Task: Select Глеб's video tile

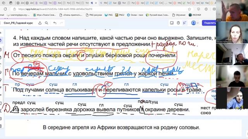Action: coord(232,76)
